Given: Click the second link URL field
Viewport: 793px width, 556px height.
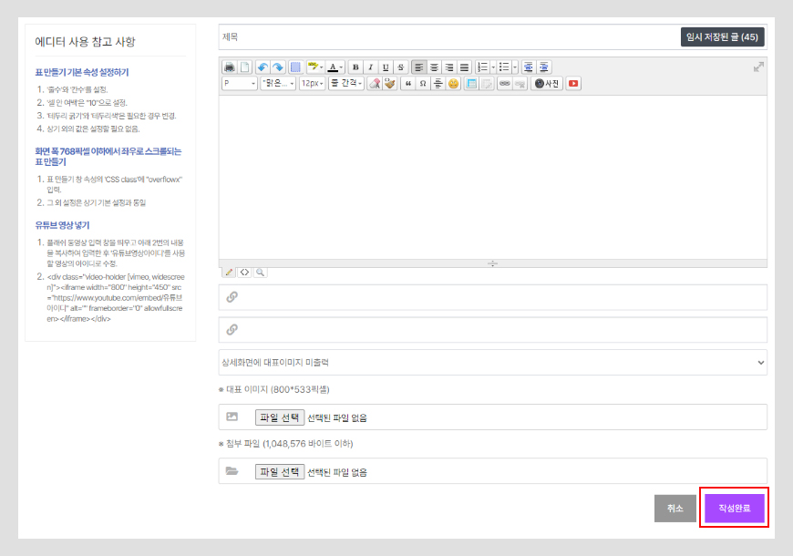Looking at the screenshot, I should click(492, 330).
